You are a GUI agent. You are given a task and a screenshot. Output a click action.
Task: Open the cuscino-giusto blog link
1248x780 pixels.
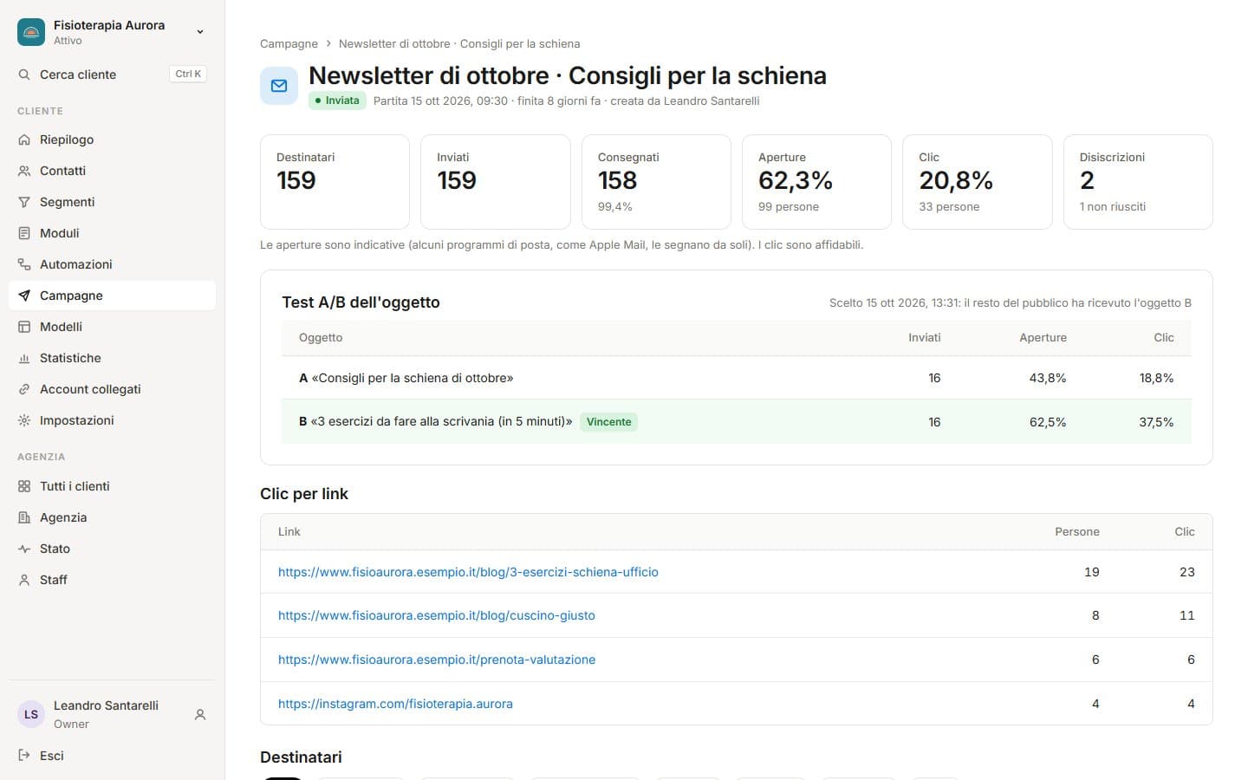[x=437, y=615]
